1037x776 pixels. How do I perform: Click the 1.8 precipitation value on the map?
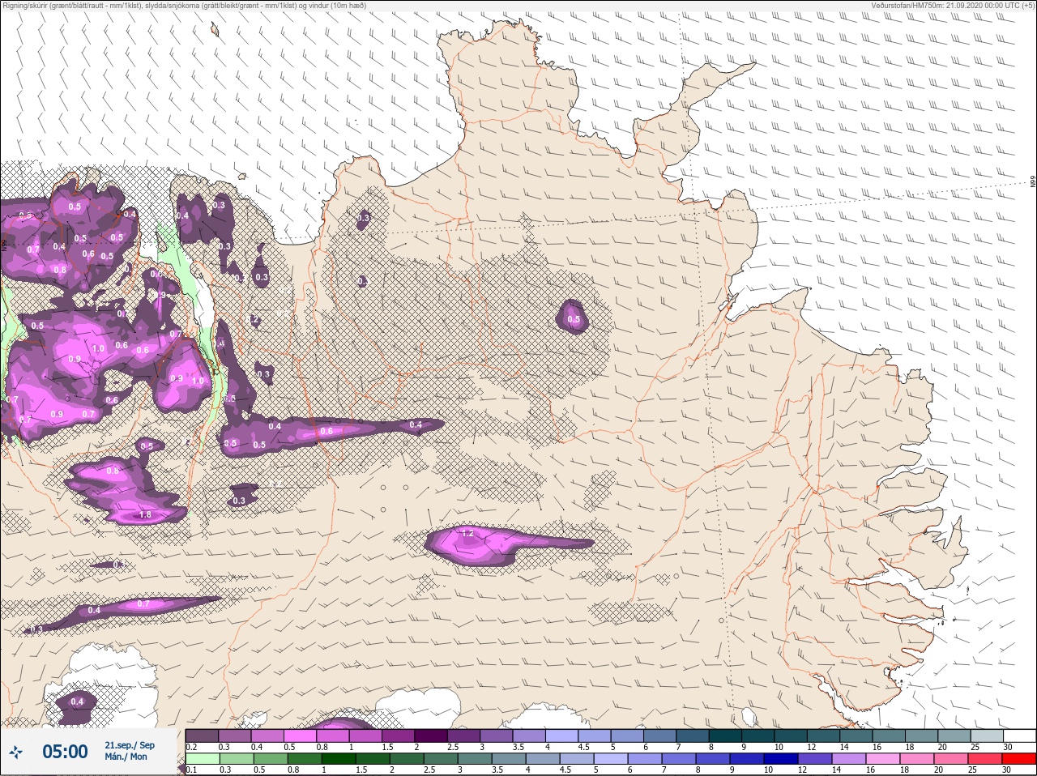(x=146, y=514)
